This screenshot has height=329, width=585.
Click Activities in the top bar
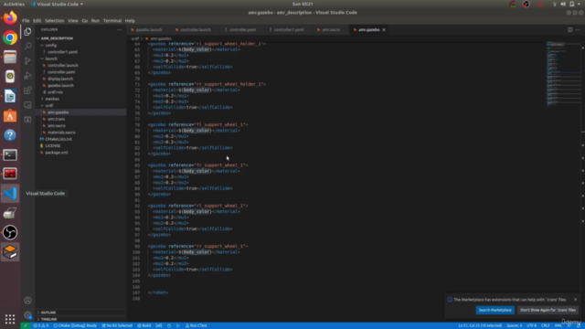tap(14, 4)
